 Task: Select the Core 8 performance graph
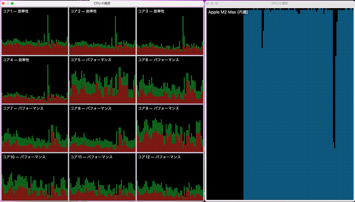[102, 128]
